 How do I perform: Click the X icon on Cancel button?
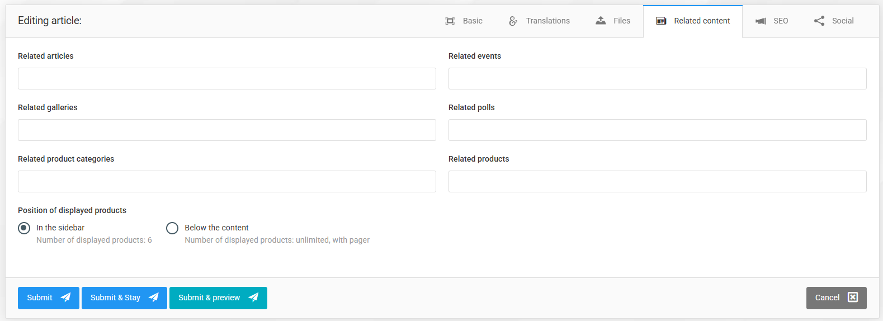(x=853, y=298)
